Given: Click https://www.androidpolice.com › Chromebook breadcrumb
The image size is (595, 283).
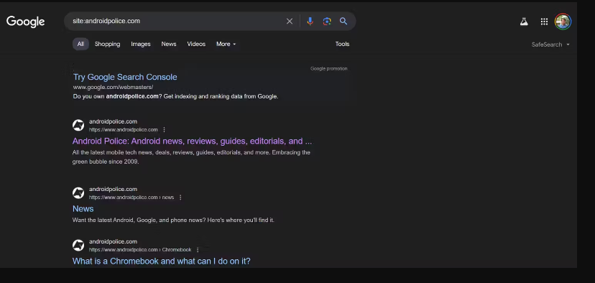Looking at the screenshot, I should coord(140,250).
